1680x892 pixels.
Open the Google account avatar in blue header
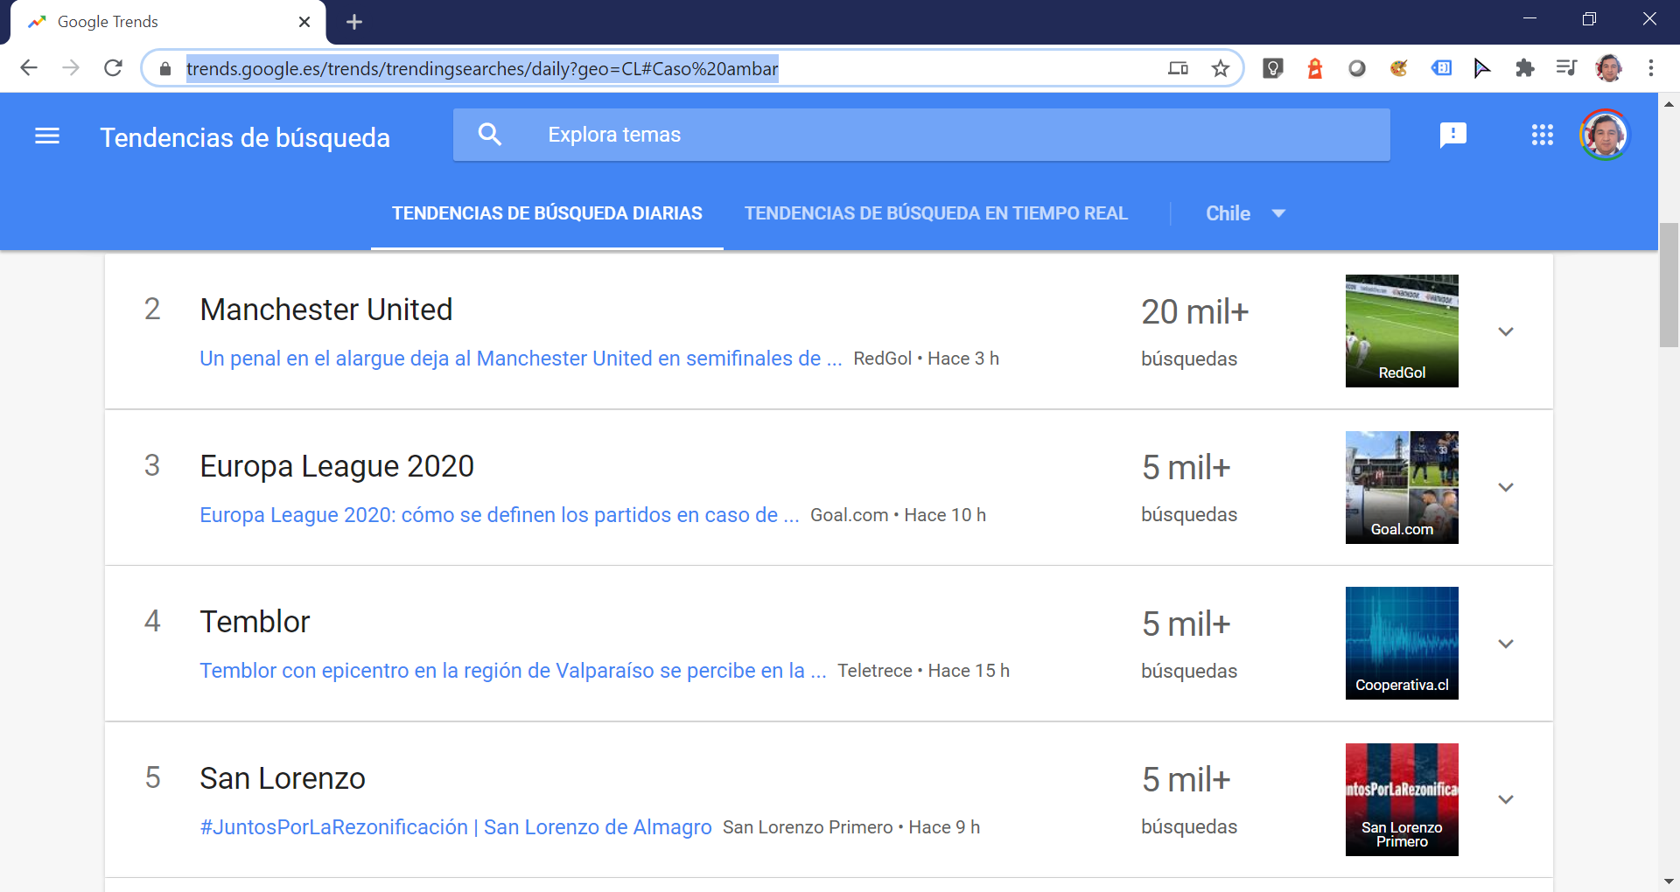pyautogui.click(x=1605, y=135)
